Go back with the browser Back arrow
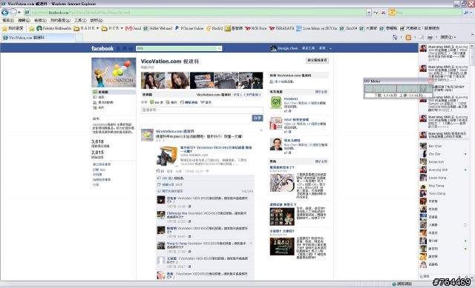This screenshot has width=475, height=288. 5,13
